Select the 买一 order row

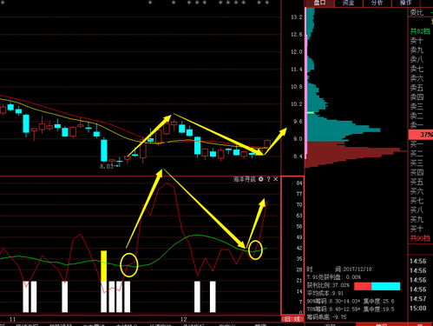pos(417,144)
